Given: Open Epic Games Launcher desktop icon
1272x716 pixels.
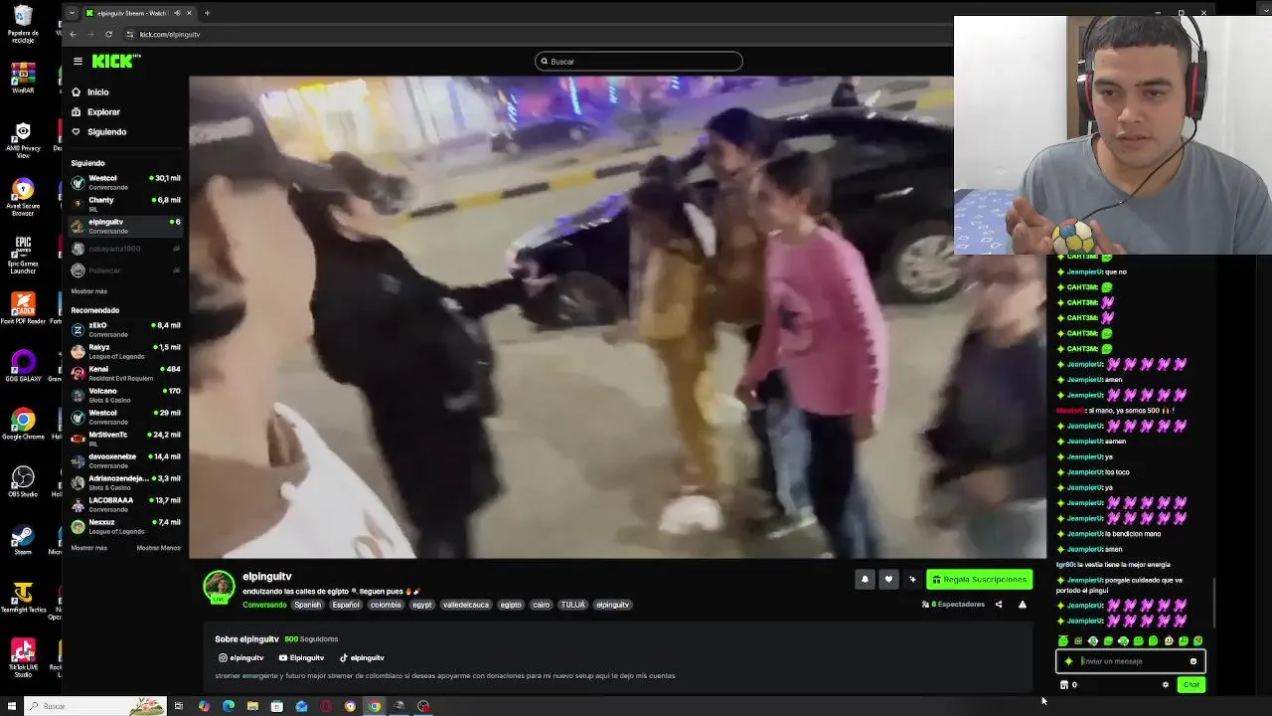Looking at the screenshot, I should tap(23, 255).
